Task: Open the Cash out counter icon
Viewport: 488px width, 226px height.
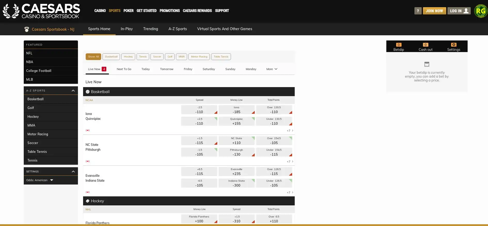Action: 425,45
